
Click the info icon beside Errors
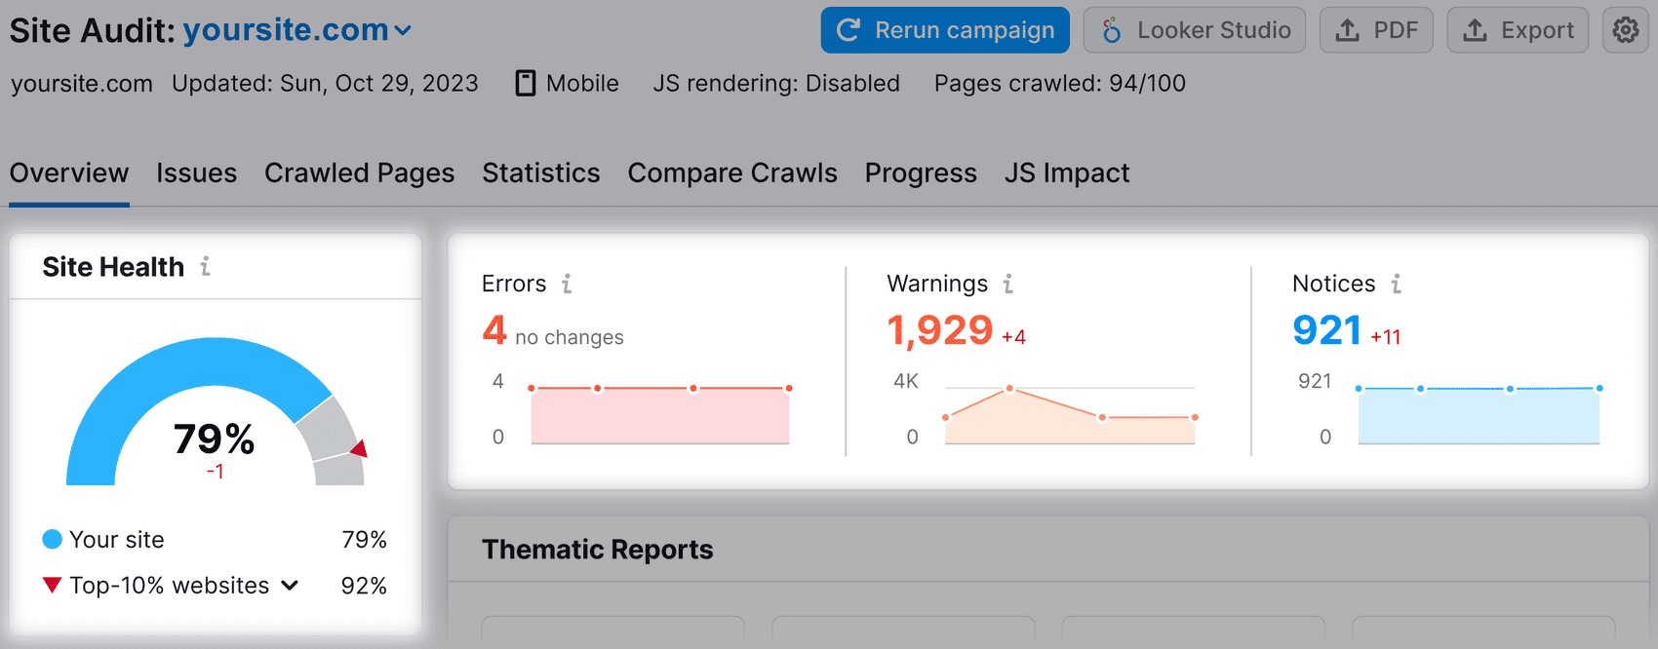[x=567, y=284]
